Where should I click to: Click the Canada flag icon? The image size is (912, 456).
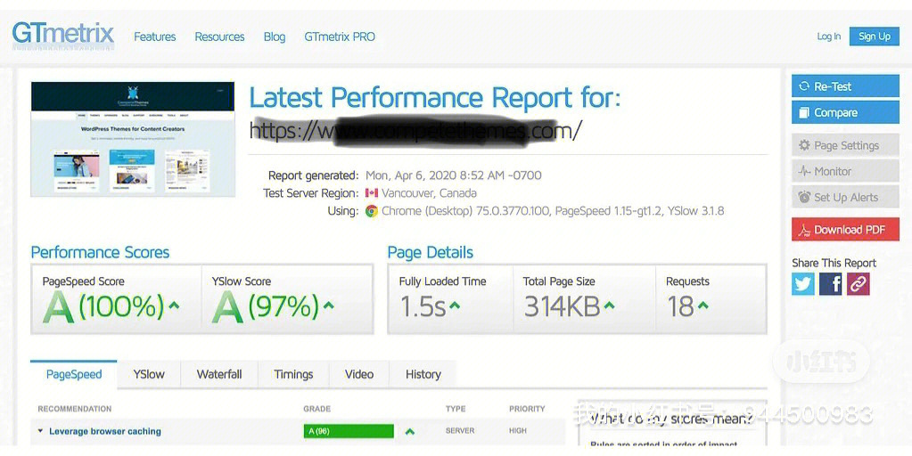pos(372,193)
